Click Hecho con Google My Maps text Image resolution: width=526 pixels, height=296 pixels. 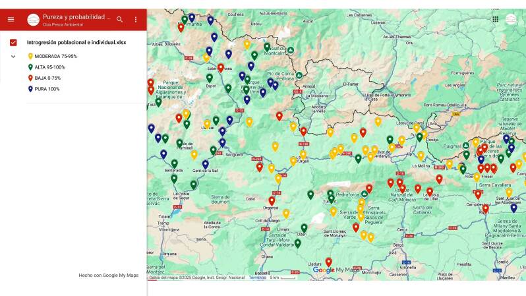pos(108,275)
